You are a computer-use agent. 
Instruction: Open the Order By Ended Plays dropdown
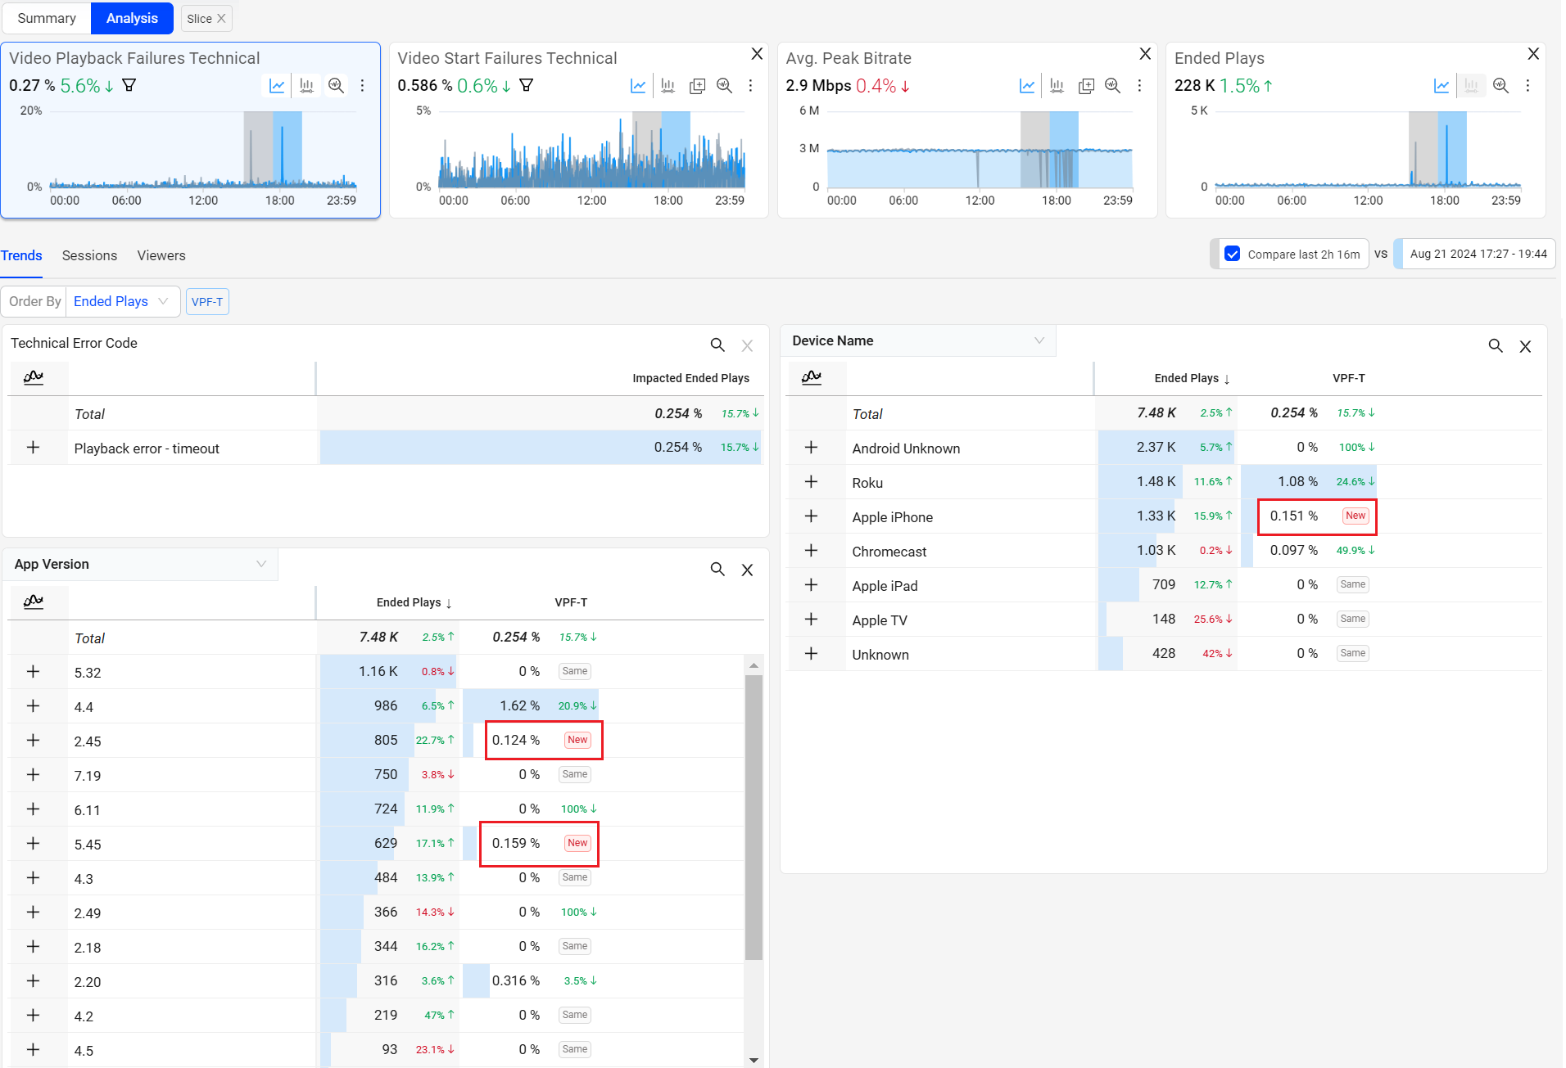[121, 302]
